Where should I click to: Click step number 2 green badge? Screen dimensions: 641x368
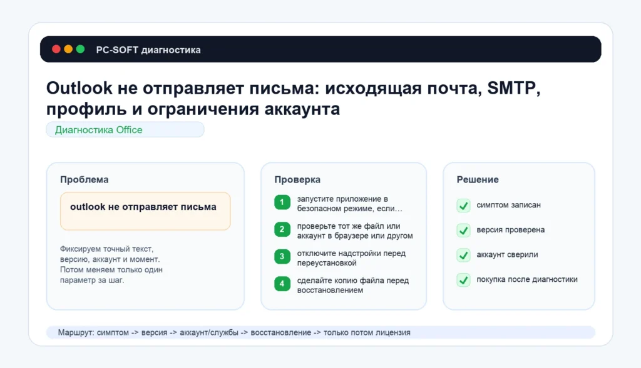tap(282, 230)
